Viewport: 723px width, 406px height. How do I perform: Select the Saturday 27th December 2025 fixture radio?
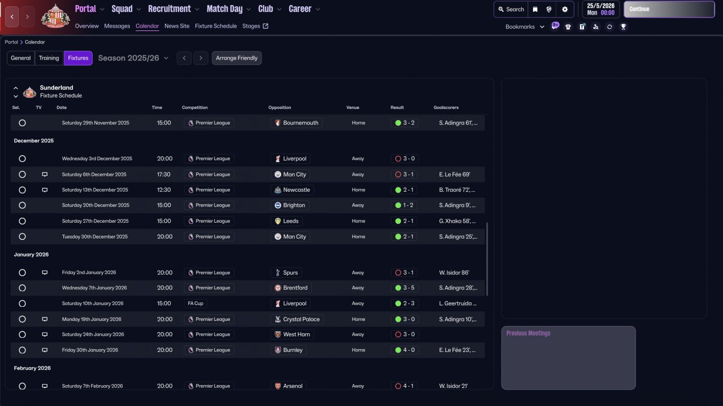tap(22, 221)
